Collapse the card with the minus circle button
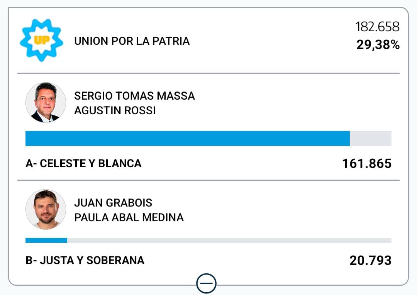Screen dimensions: 417x295 (206, 284)
